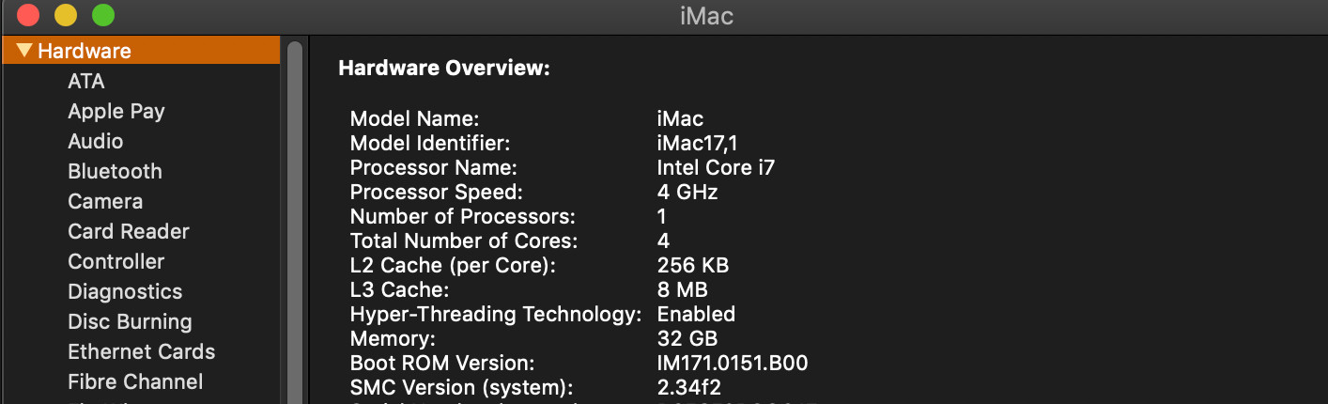Screen dimensions: 1328x404
Task: Click the Model Identifier value iMac17,1
Action: [696, 143]
